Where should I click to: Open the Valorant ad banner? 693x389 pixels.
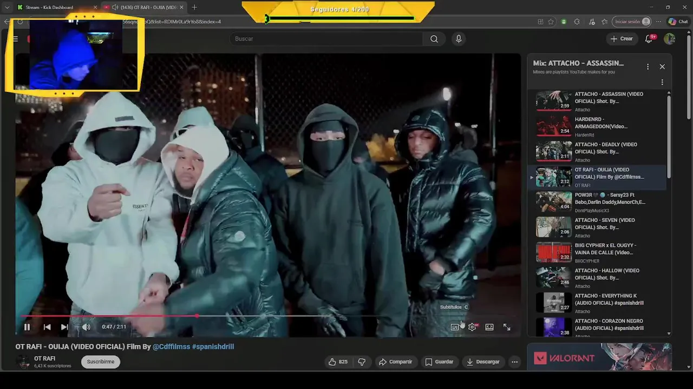tap(599, 357)
